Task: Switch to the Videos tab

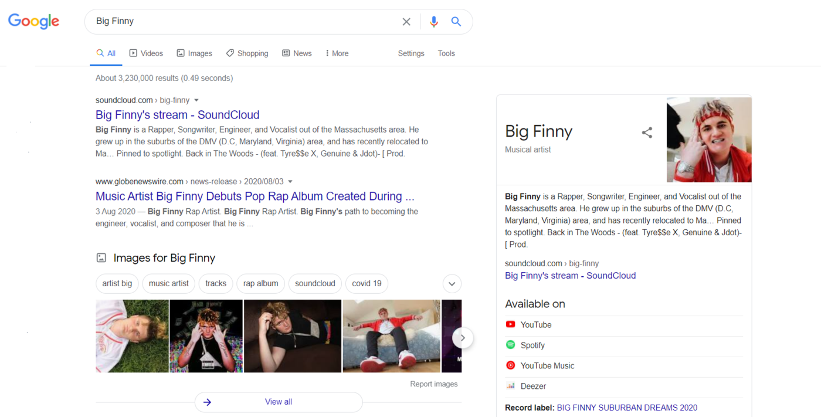Action: click(x=146, y=53)
